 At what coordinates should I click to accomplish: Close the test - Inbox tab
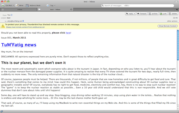pos(71,10)
